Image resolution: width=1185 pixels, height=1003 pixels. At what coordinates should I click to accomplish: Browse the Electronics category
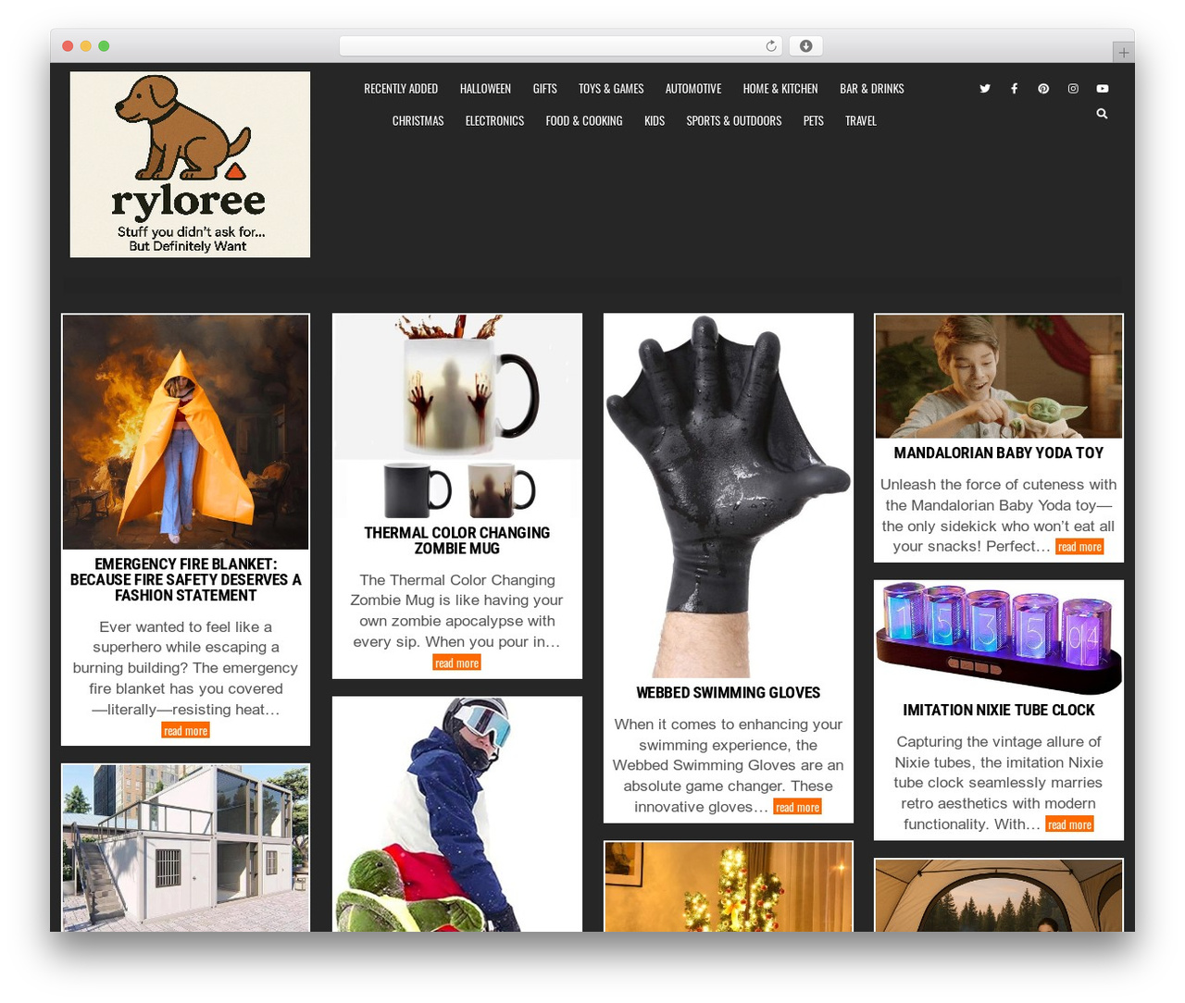(495, 121)
